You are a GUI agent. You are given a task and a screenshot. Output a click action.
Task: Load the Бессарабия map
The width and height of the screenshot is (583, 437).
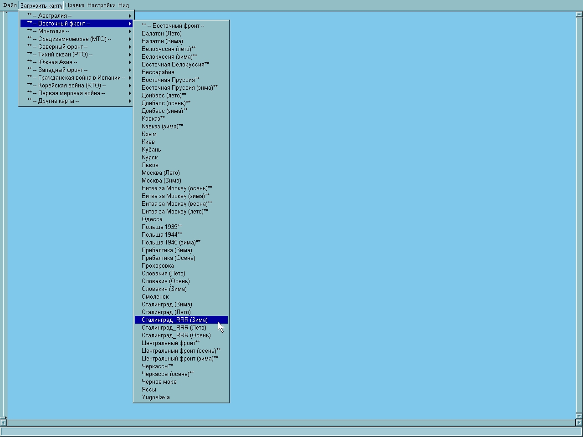tap(181, 72)
